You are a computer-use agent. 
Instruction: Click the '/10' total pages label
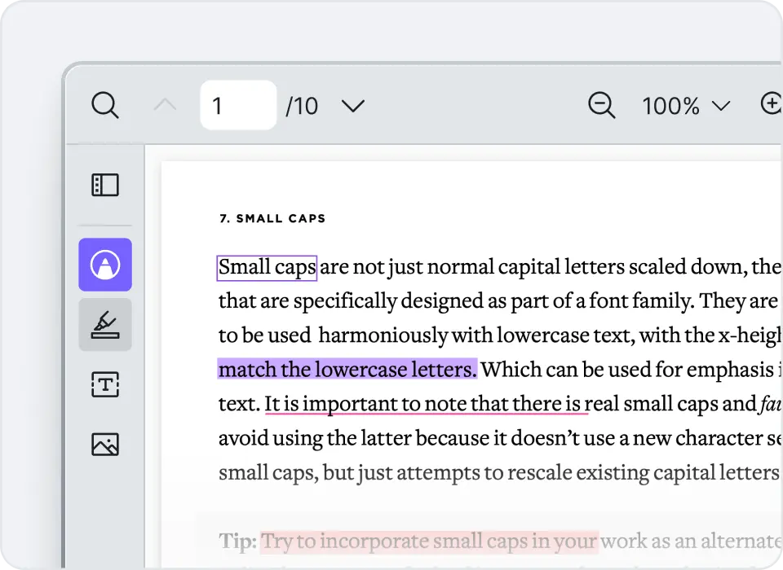(x=302, y=106)
